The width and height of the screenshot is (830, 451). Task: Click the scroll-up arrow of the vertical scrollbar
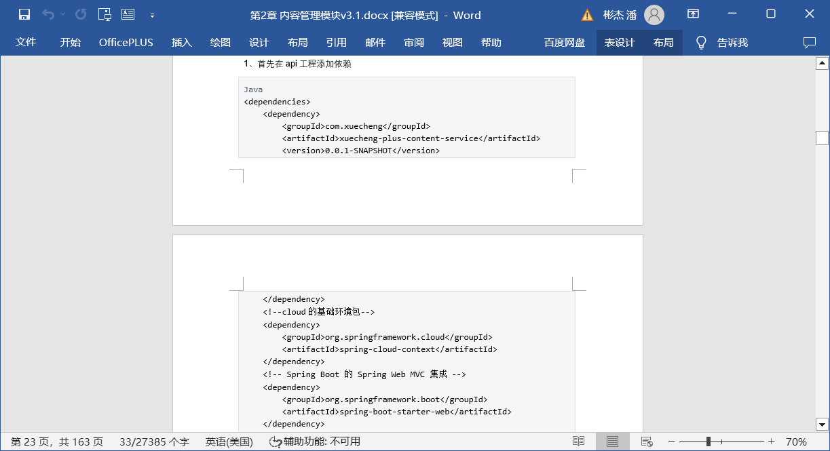coord(822,64)
